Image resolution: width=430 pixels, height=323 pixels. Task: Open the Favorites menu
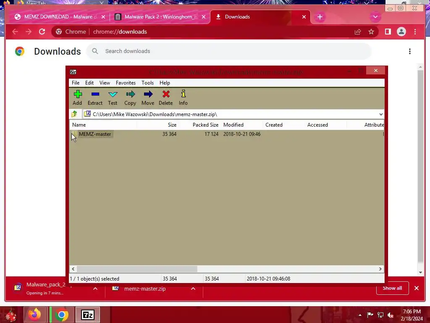tap(126, 83)
